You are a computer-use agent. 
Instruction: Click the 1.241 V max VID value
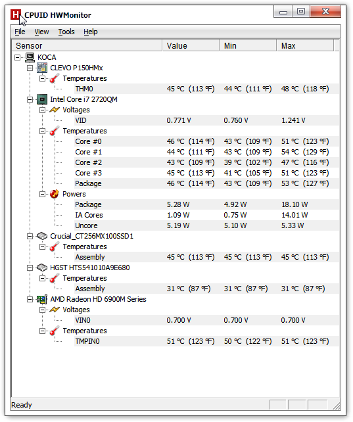293,120
